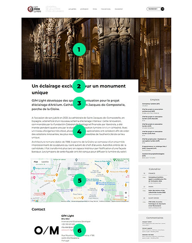The width and height of the screenshot is (192, 243).
Task: Click the rita.mier email address link
Action: pos(67,227)
